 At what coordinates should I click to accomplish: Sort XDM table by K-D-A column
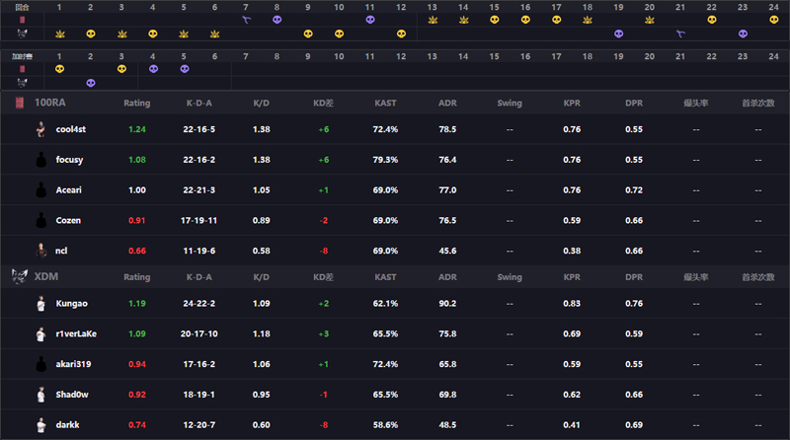[x=199, y=277]
